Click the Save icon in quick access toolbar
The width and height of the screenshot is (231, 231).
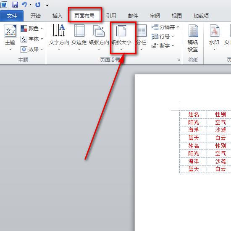[x=15, y=5]
